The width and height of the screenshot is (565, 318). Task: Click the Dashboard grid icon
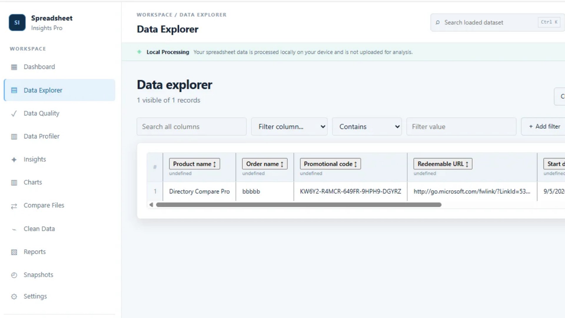14,67
